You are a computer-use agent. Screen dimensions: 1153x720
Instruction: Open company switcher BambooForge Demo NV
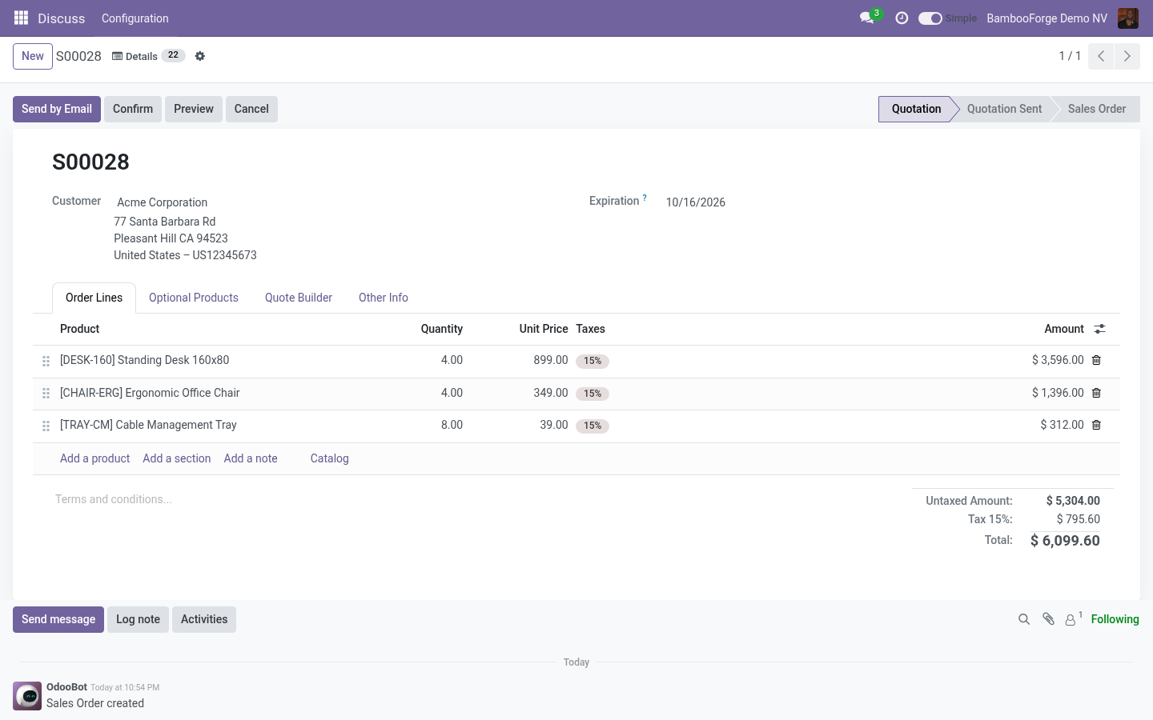1047,18
